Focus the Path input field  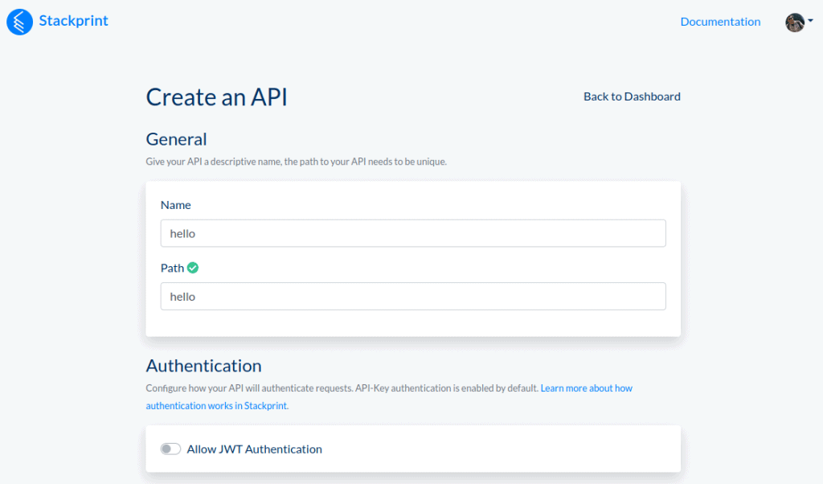point(413,296)
